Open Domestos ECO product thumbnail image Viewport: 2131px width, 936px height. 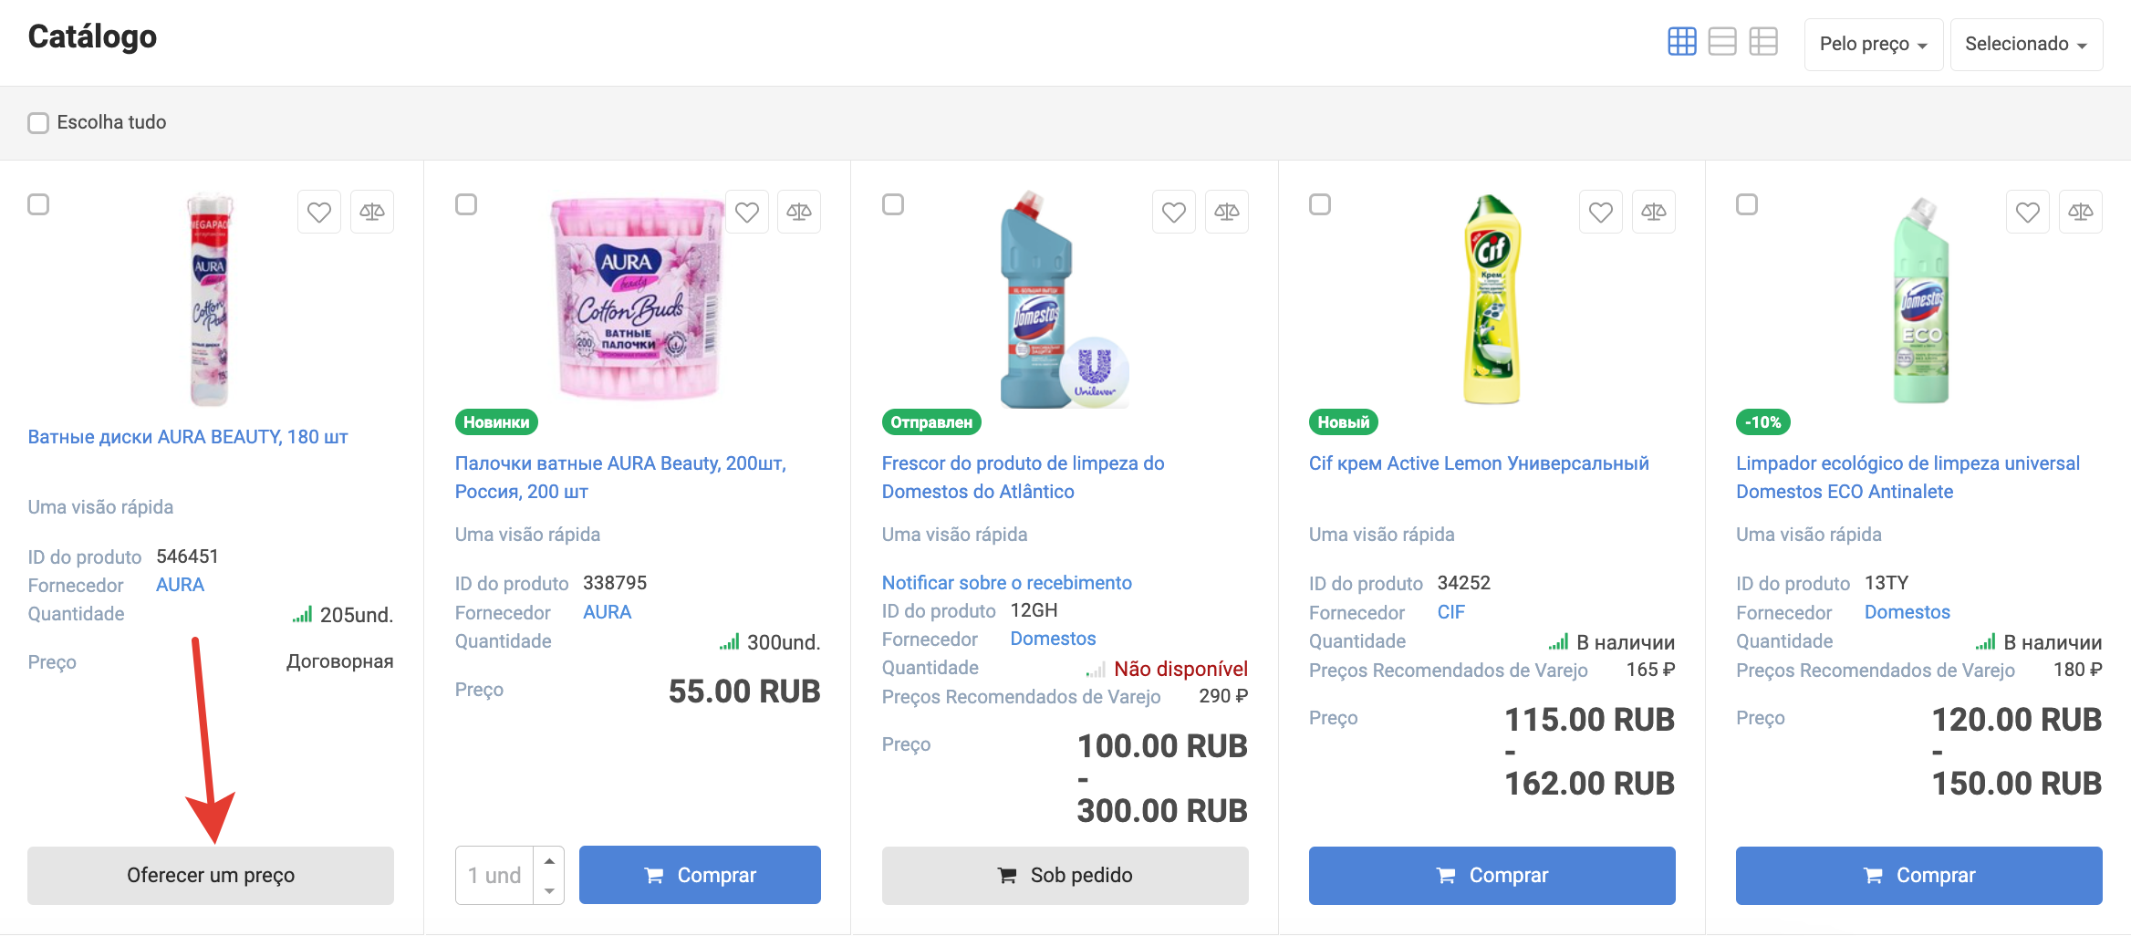1920,301
